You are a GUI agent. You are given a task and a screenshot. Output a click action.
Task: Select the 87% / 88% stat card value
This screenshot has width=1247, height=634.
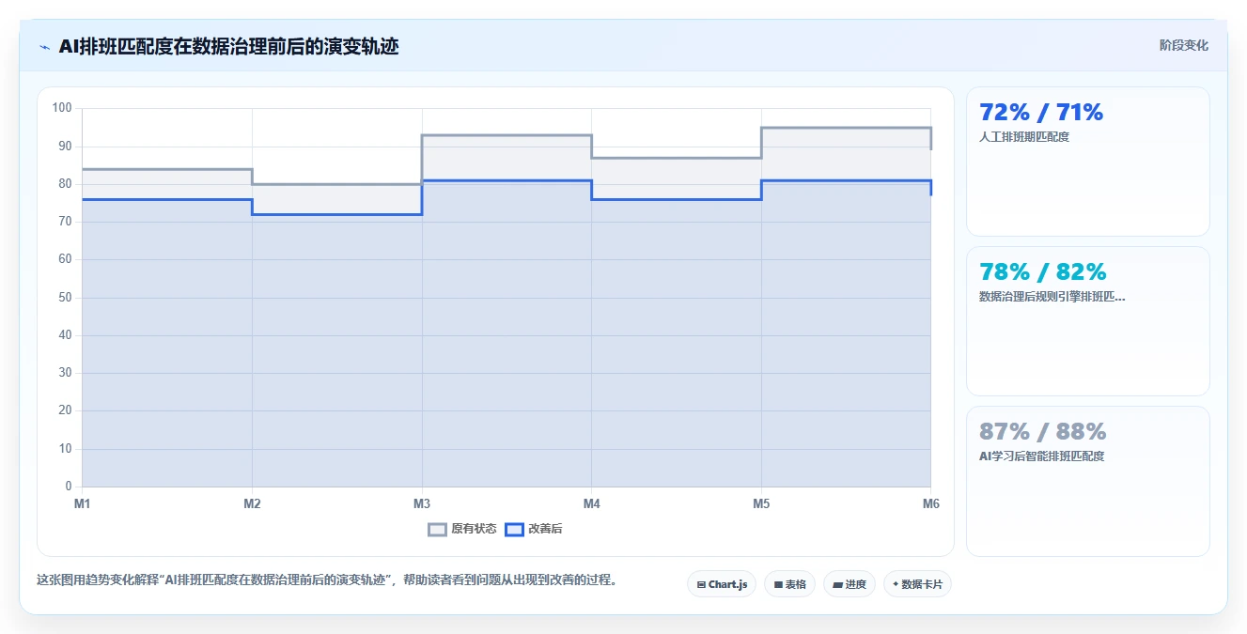1043,432
